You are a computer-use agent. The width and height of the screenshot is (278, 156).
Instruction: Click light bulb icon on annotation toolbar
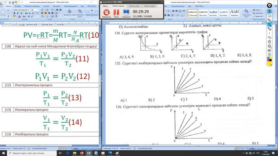pos(269,6)
